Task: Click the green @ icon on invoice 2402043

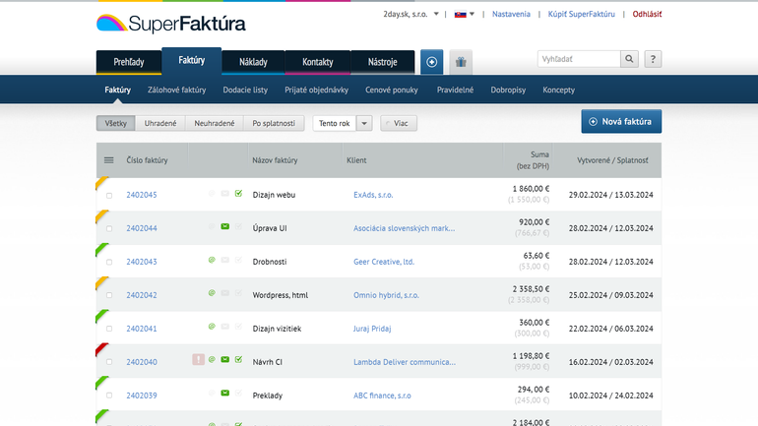Action: point(212,261)
